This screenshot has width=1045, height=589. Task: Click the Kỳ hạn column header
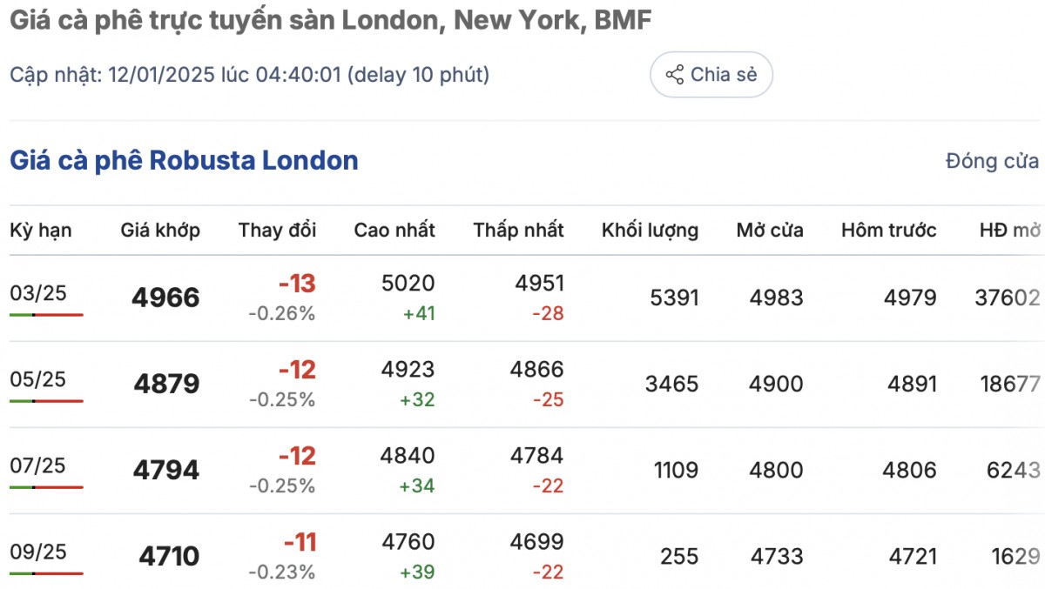click(x=41, y=231)
